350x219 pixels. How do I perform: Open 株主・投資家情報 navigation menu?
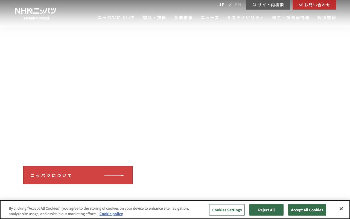[290, 18]
